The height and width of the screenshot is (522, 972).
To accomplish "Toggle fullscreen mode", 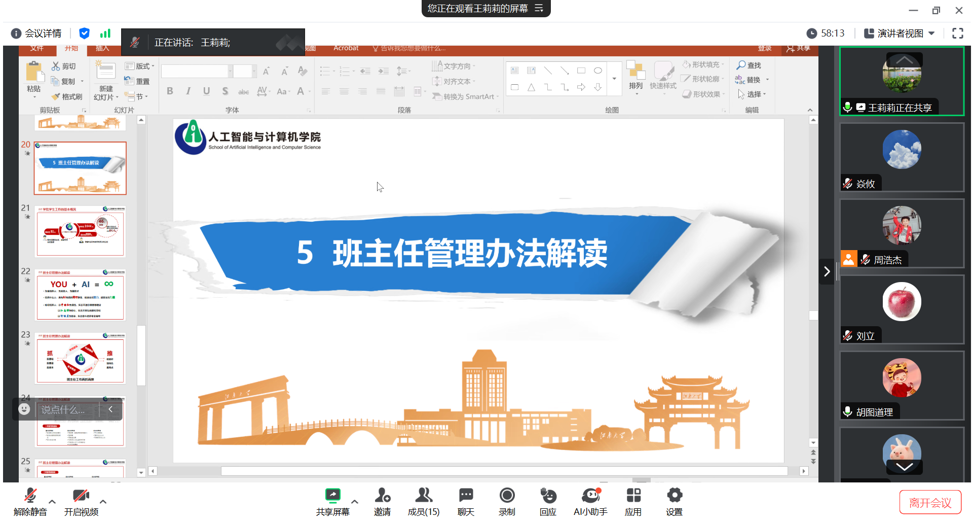I will [x=957, y=33].
